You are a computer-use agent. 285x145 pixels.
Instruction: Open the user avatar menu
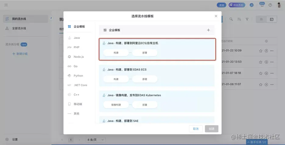[x=279, y=5]
